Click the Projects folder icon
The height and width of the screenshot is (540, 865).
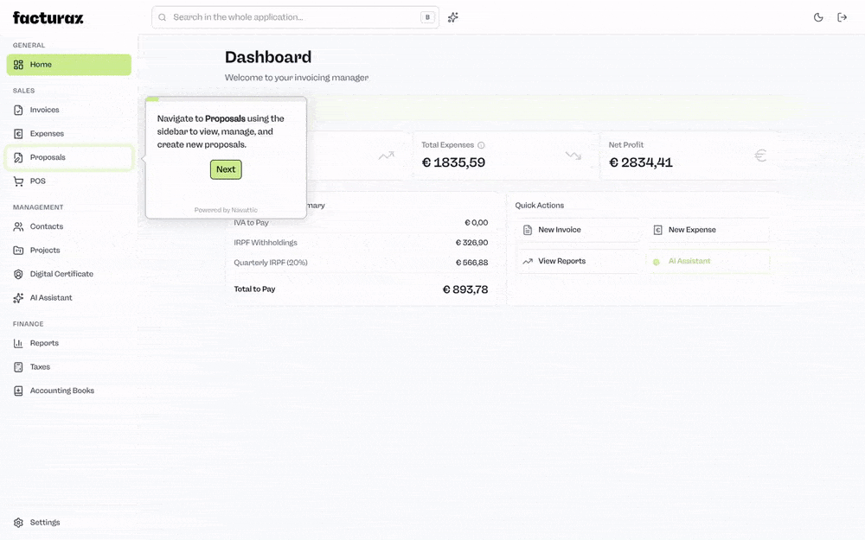pos(18,251)
